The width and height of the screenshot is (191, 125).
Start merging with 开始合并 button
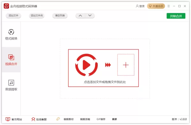point(176,16)
